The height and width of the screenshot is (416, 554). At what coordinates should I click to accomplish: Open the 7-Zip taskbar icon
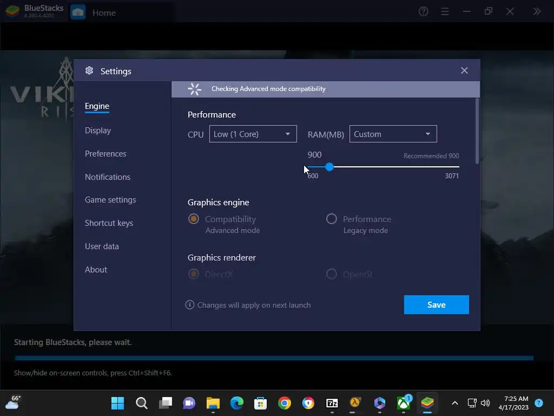pos(332,403)
